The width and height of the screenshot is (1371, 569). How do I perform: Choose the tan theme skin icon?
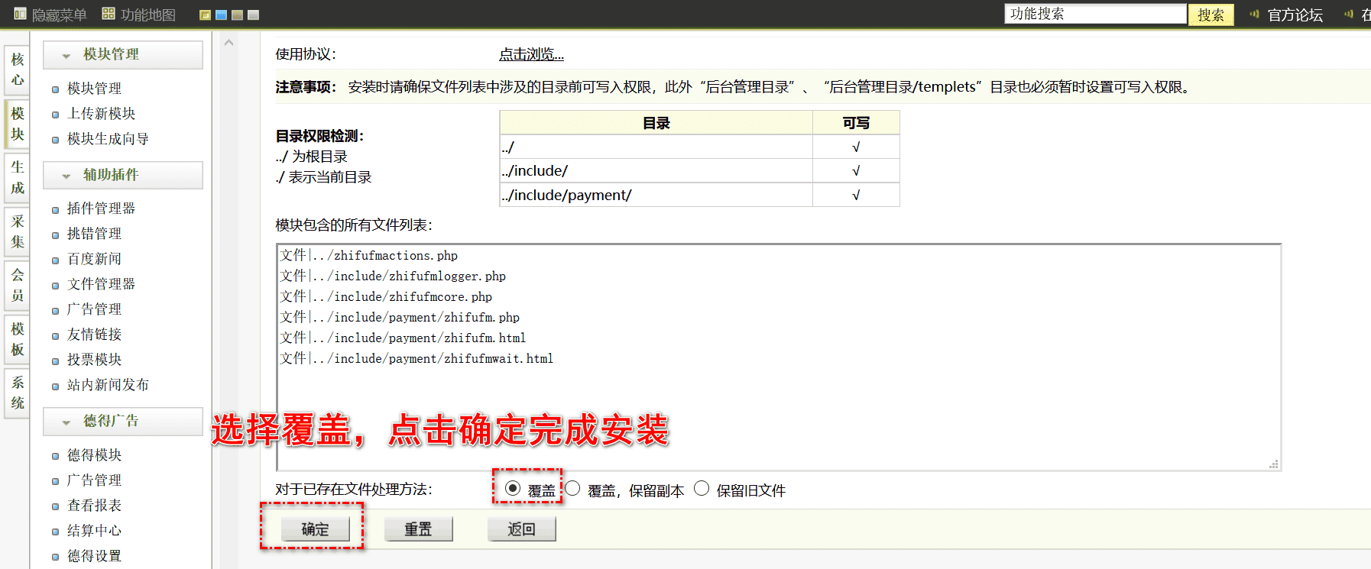point(237,15)
